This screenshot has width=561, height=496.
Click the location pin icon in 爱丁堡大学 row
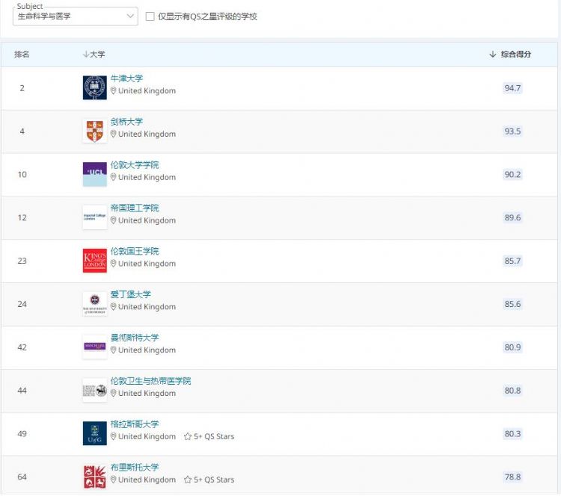coord(113,307)
